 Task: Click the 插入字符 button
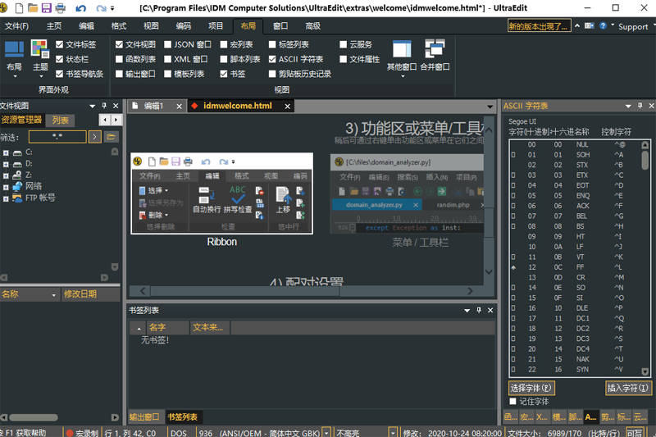(628, 388)
